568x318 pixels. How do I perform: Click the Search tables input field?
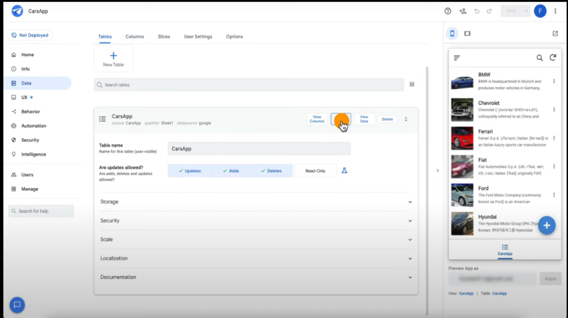tap(249, 85)
